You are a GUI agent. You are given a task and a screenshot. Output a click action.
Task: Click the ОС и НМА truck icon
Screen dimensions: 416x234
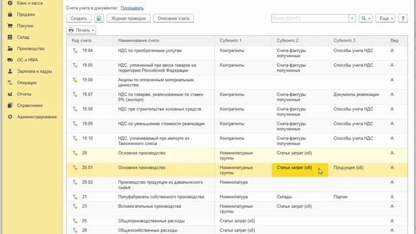10,60
